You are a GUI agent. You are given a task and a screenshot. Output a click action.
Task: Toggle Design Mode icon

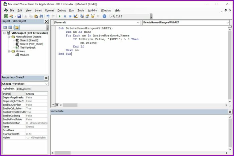pos(76,16)
